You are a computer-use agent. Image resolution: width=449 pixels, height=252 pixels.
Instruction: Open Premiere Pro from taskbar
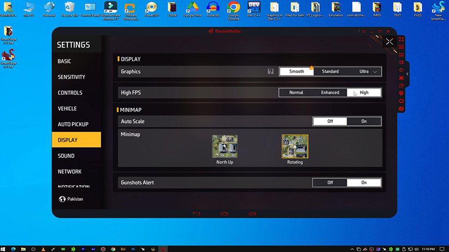click(83, 249)
